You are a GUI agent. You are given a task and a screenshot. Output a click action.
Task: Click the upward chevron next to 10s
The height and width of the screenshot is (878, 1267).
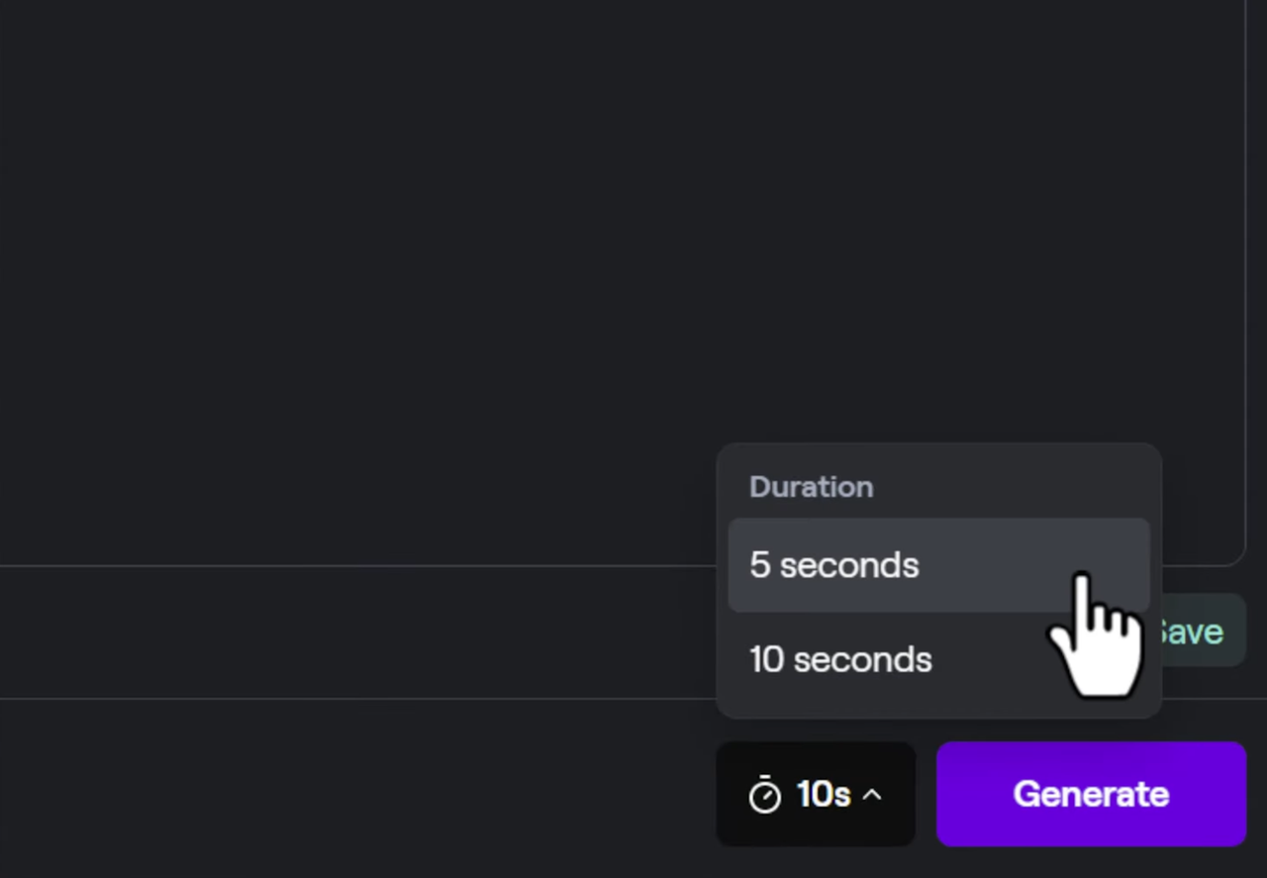tap(872, 794)
